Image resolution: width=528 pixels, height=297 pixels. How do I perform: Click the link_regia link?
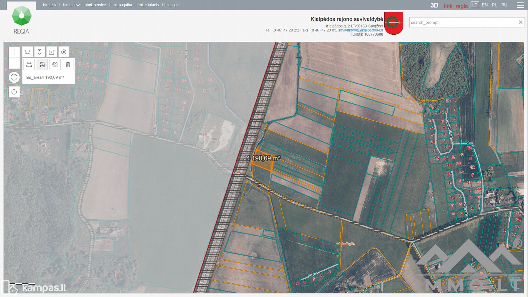(x=455, y=6)
